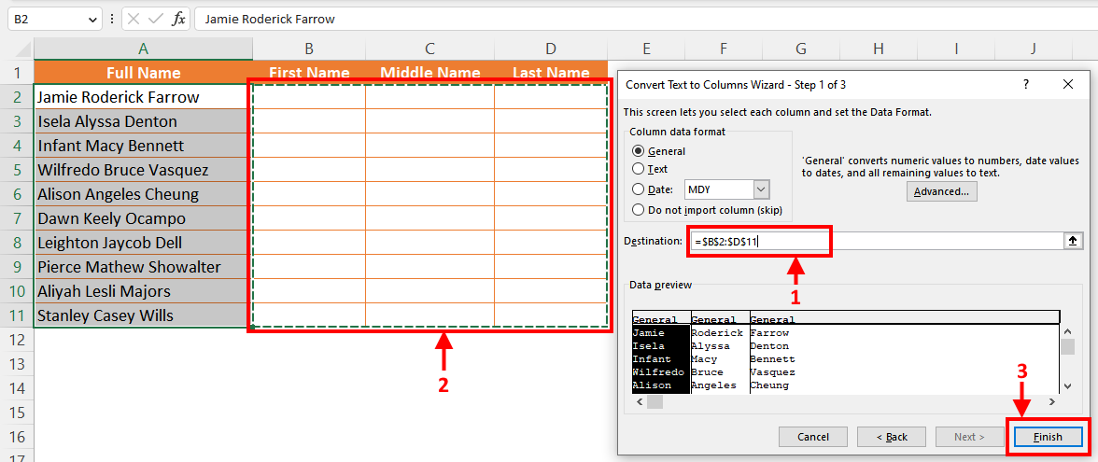Select the Date data format option

[x=654, y=189]
